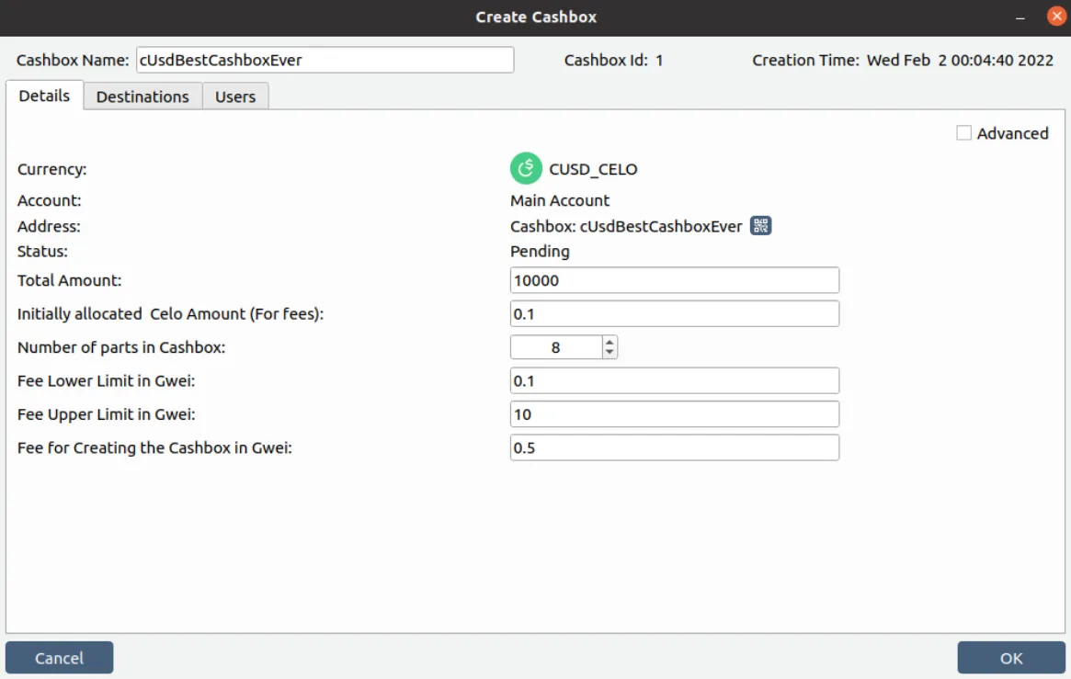Viewport: 1071px width, 679px height.
Task: Edit the initially allocated Celo Amount field
Action: (x=674, y=314)
